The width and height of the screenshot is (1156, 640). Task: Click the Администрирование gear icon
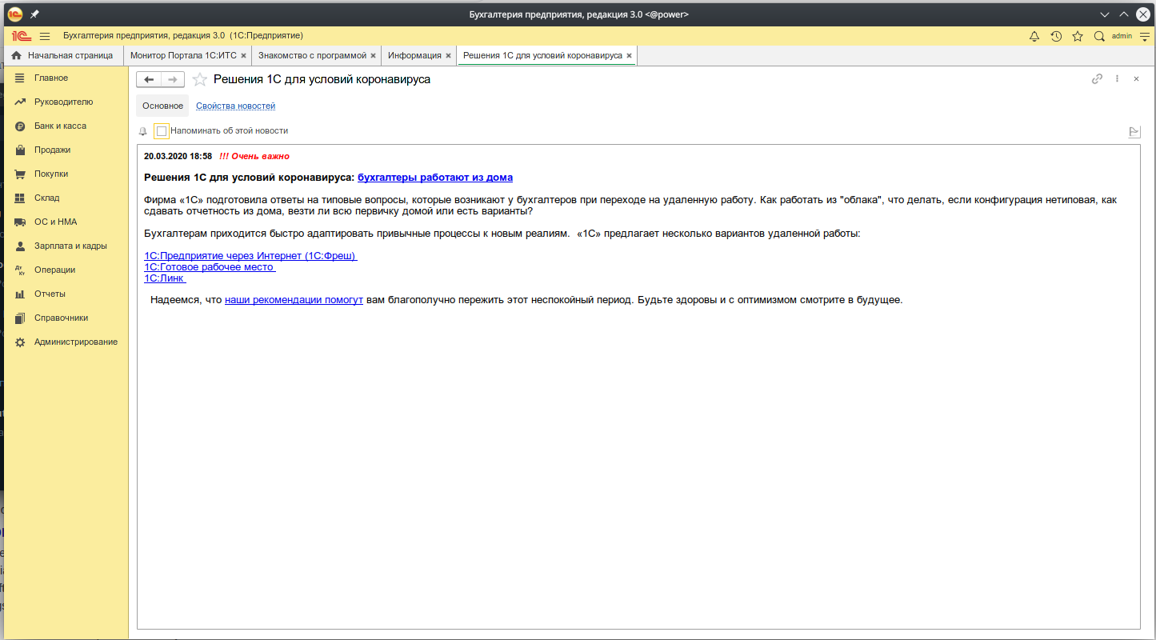[x=20, y=342]
